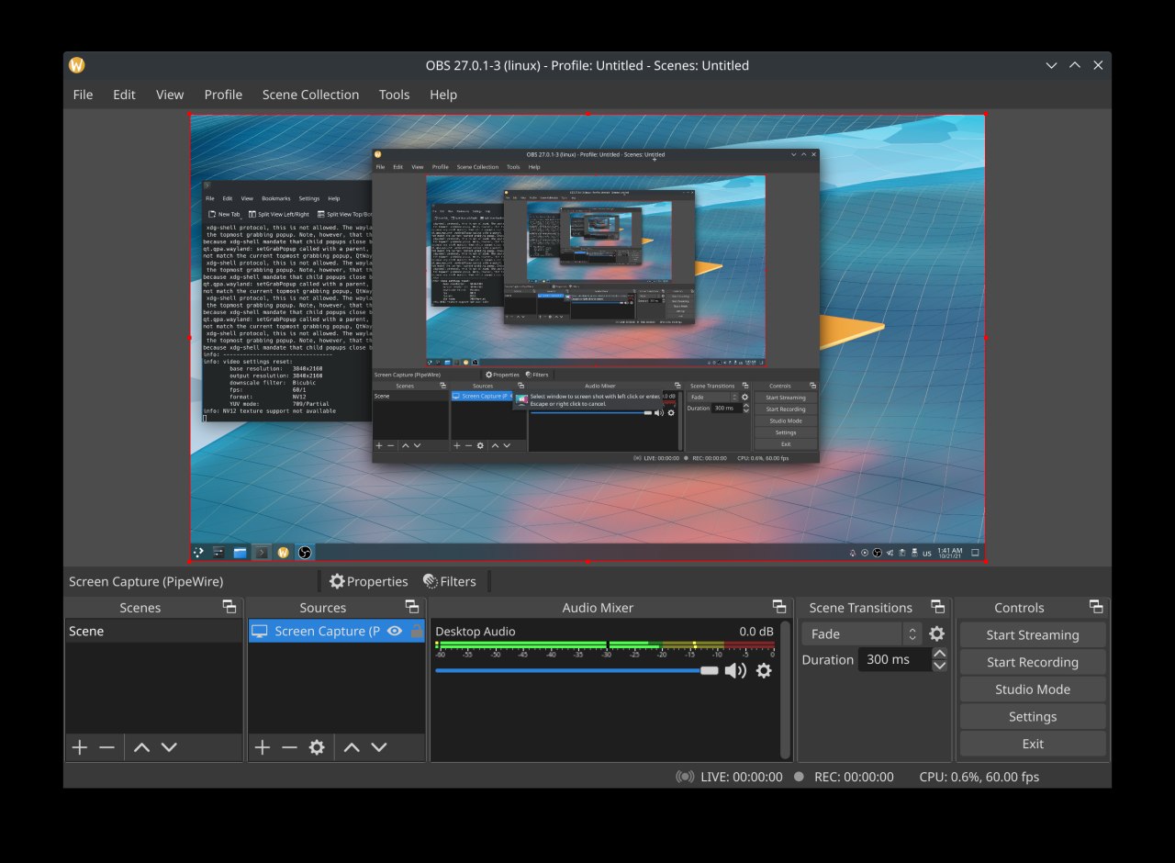Click the Audio Mixer vertical scrollbar
The width and height of the screenshot is (1175, 863).
[x=785, y=689]
